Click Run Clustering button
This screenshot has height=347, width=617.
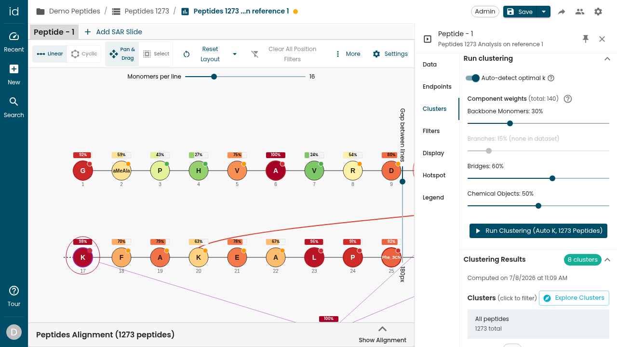[x=538, y=231]
